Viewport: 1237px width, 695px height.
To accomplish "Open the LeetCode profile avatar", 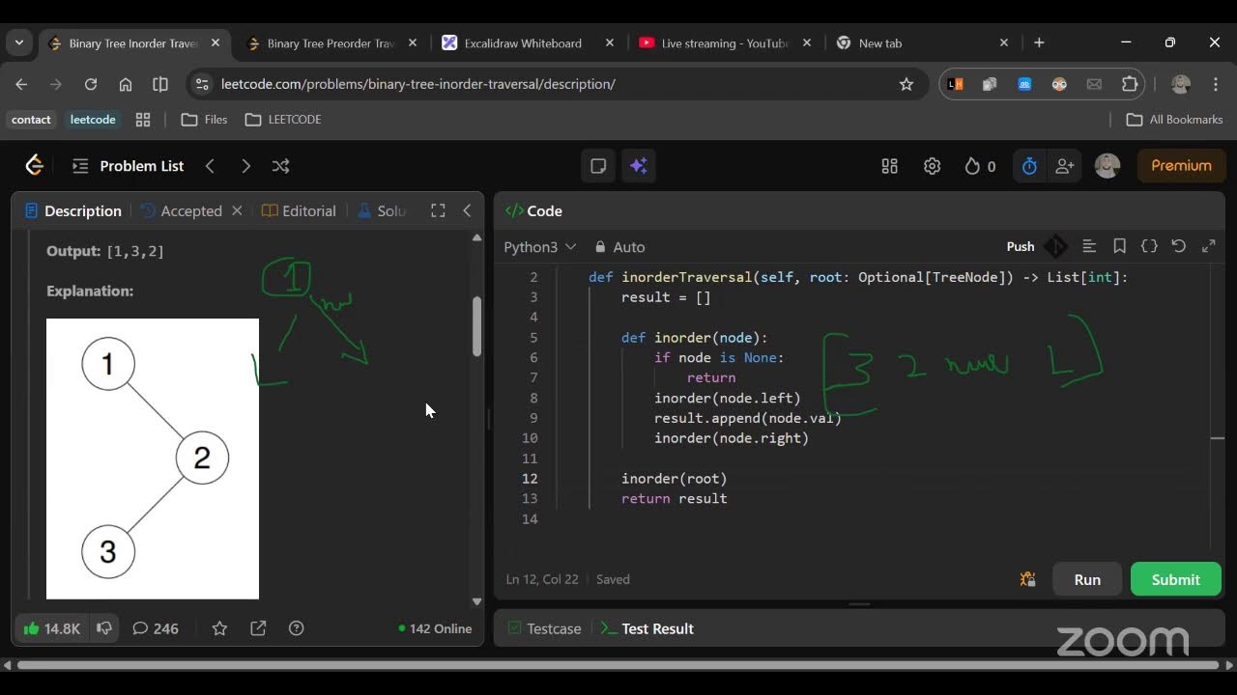I will (1108, 166).
